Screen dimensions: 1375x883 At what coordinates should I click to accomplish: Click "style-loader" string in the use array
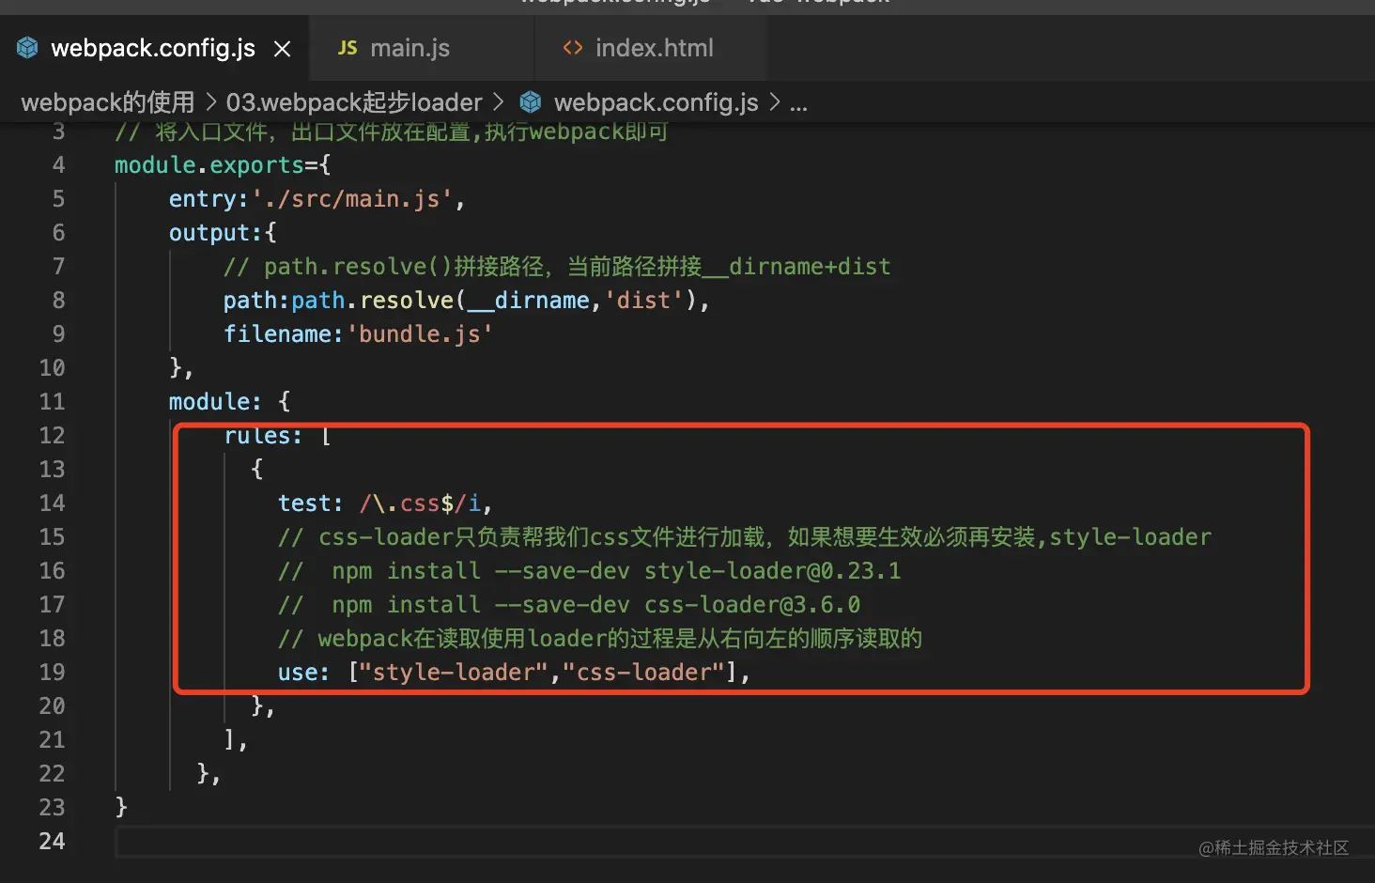pos(454,673)
